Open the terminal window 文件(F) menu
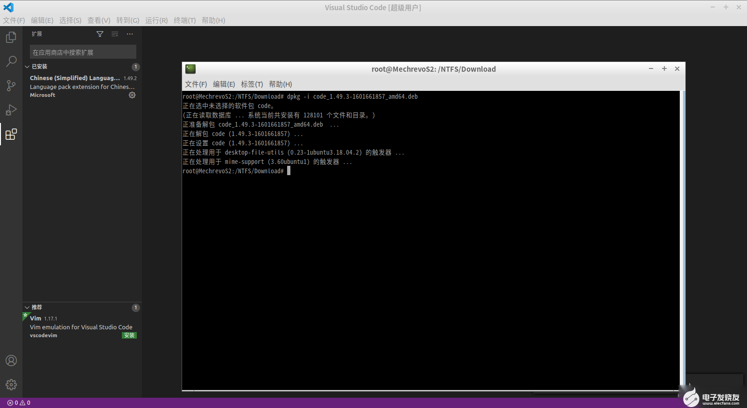The image size is (747, 408). click(x=196, y=84)
